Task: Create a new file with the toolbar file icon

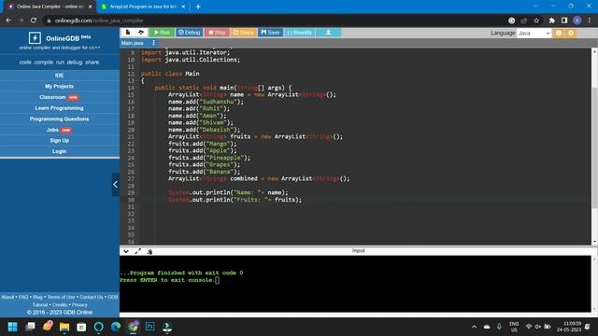Action: click(128, 33)
